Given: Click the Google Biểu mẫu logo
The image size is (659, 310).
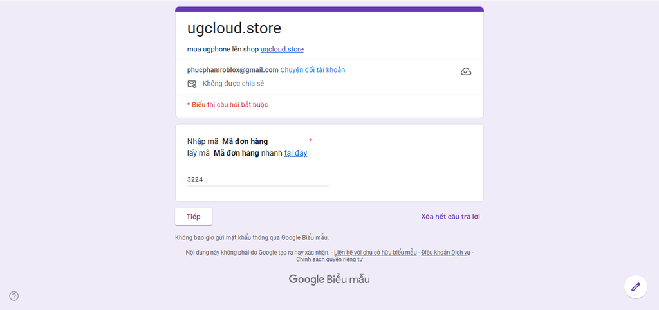Looking at the screenshot, I should click(329, 279).
